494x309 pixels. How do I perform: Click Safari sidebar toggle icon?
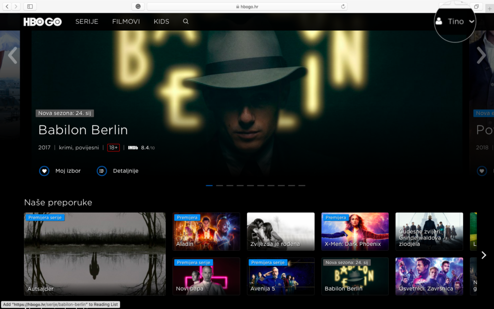[30, 6]
